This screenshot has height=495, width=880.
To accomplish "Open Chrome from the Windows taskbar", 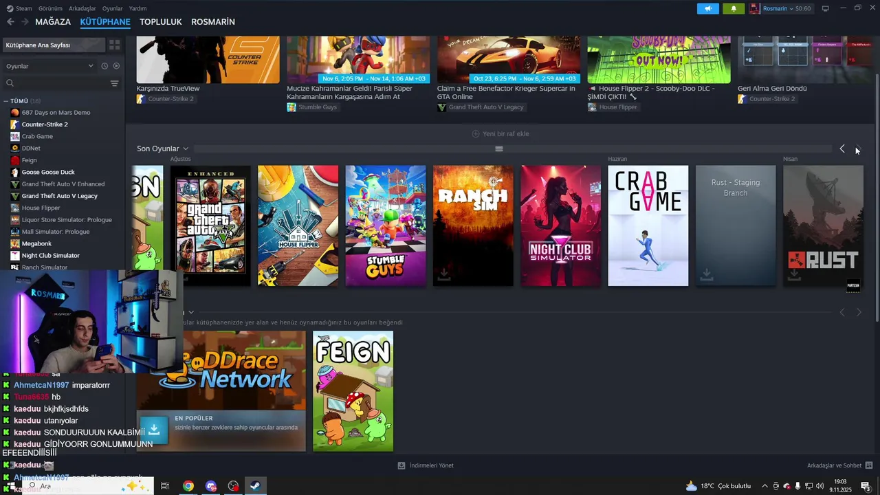I will [188, 486].
